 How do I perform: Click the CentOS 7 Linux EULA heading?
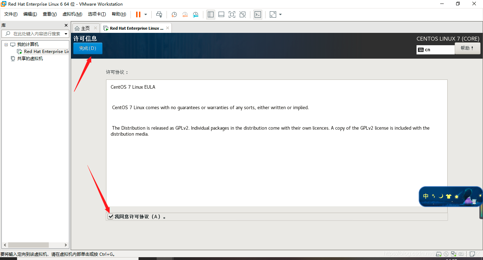tap(133, 87)
